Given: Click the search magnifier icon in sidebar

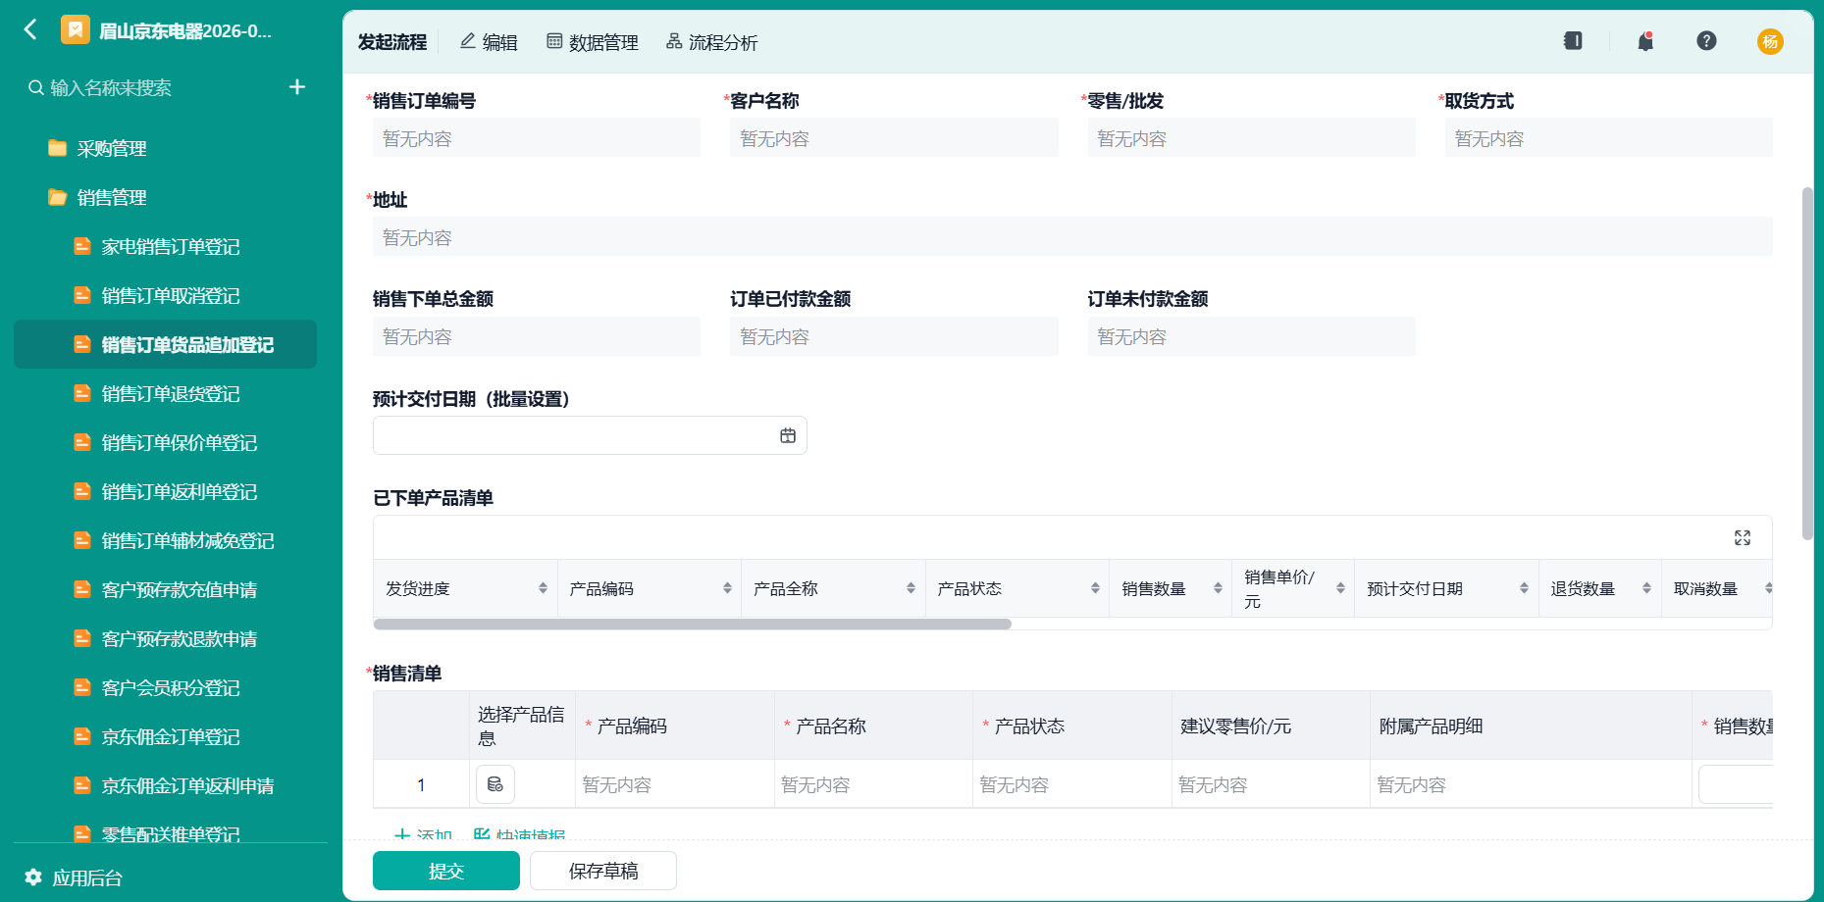Looking at the screenshot, I should [x=35, y=87].
